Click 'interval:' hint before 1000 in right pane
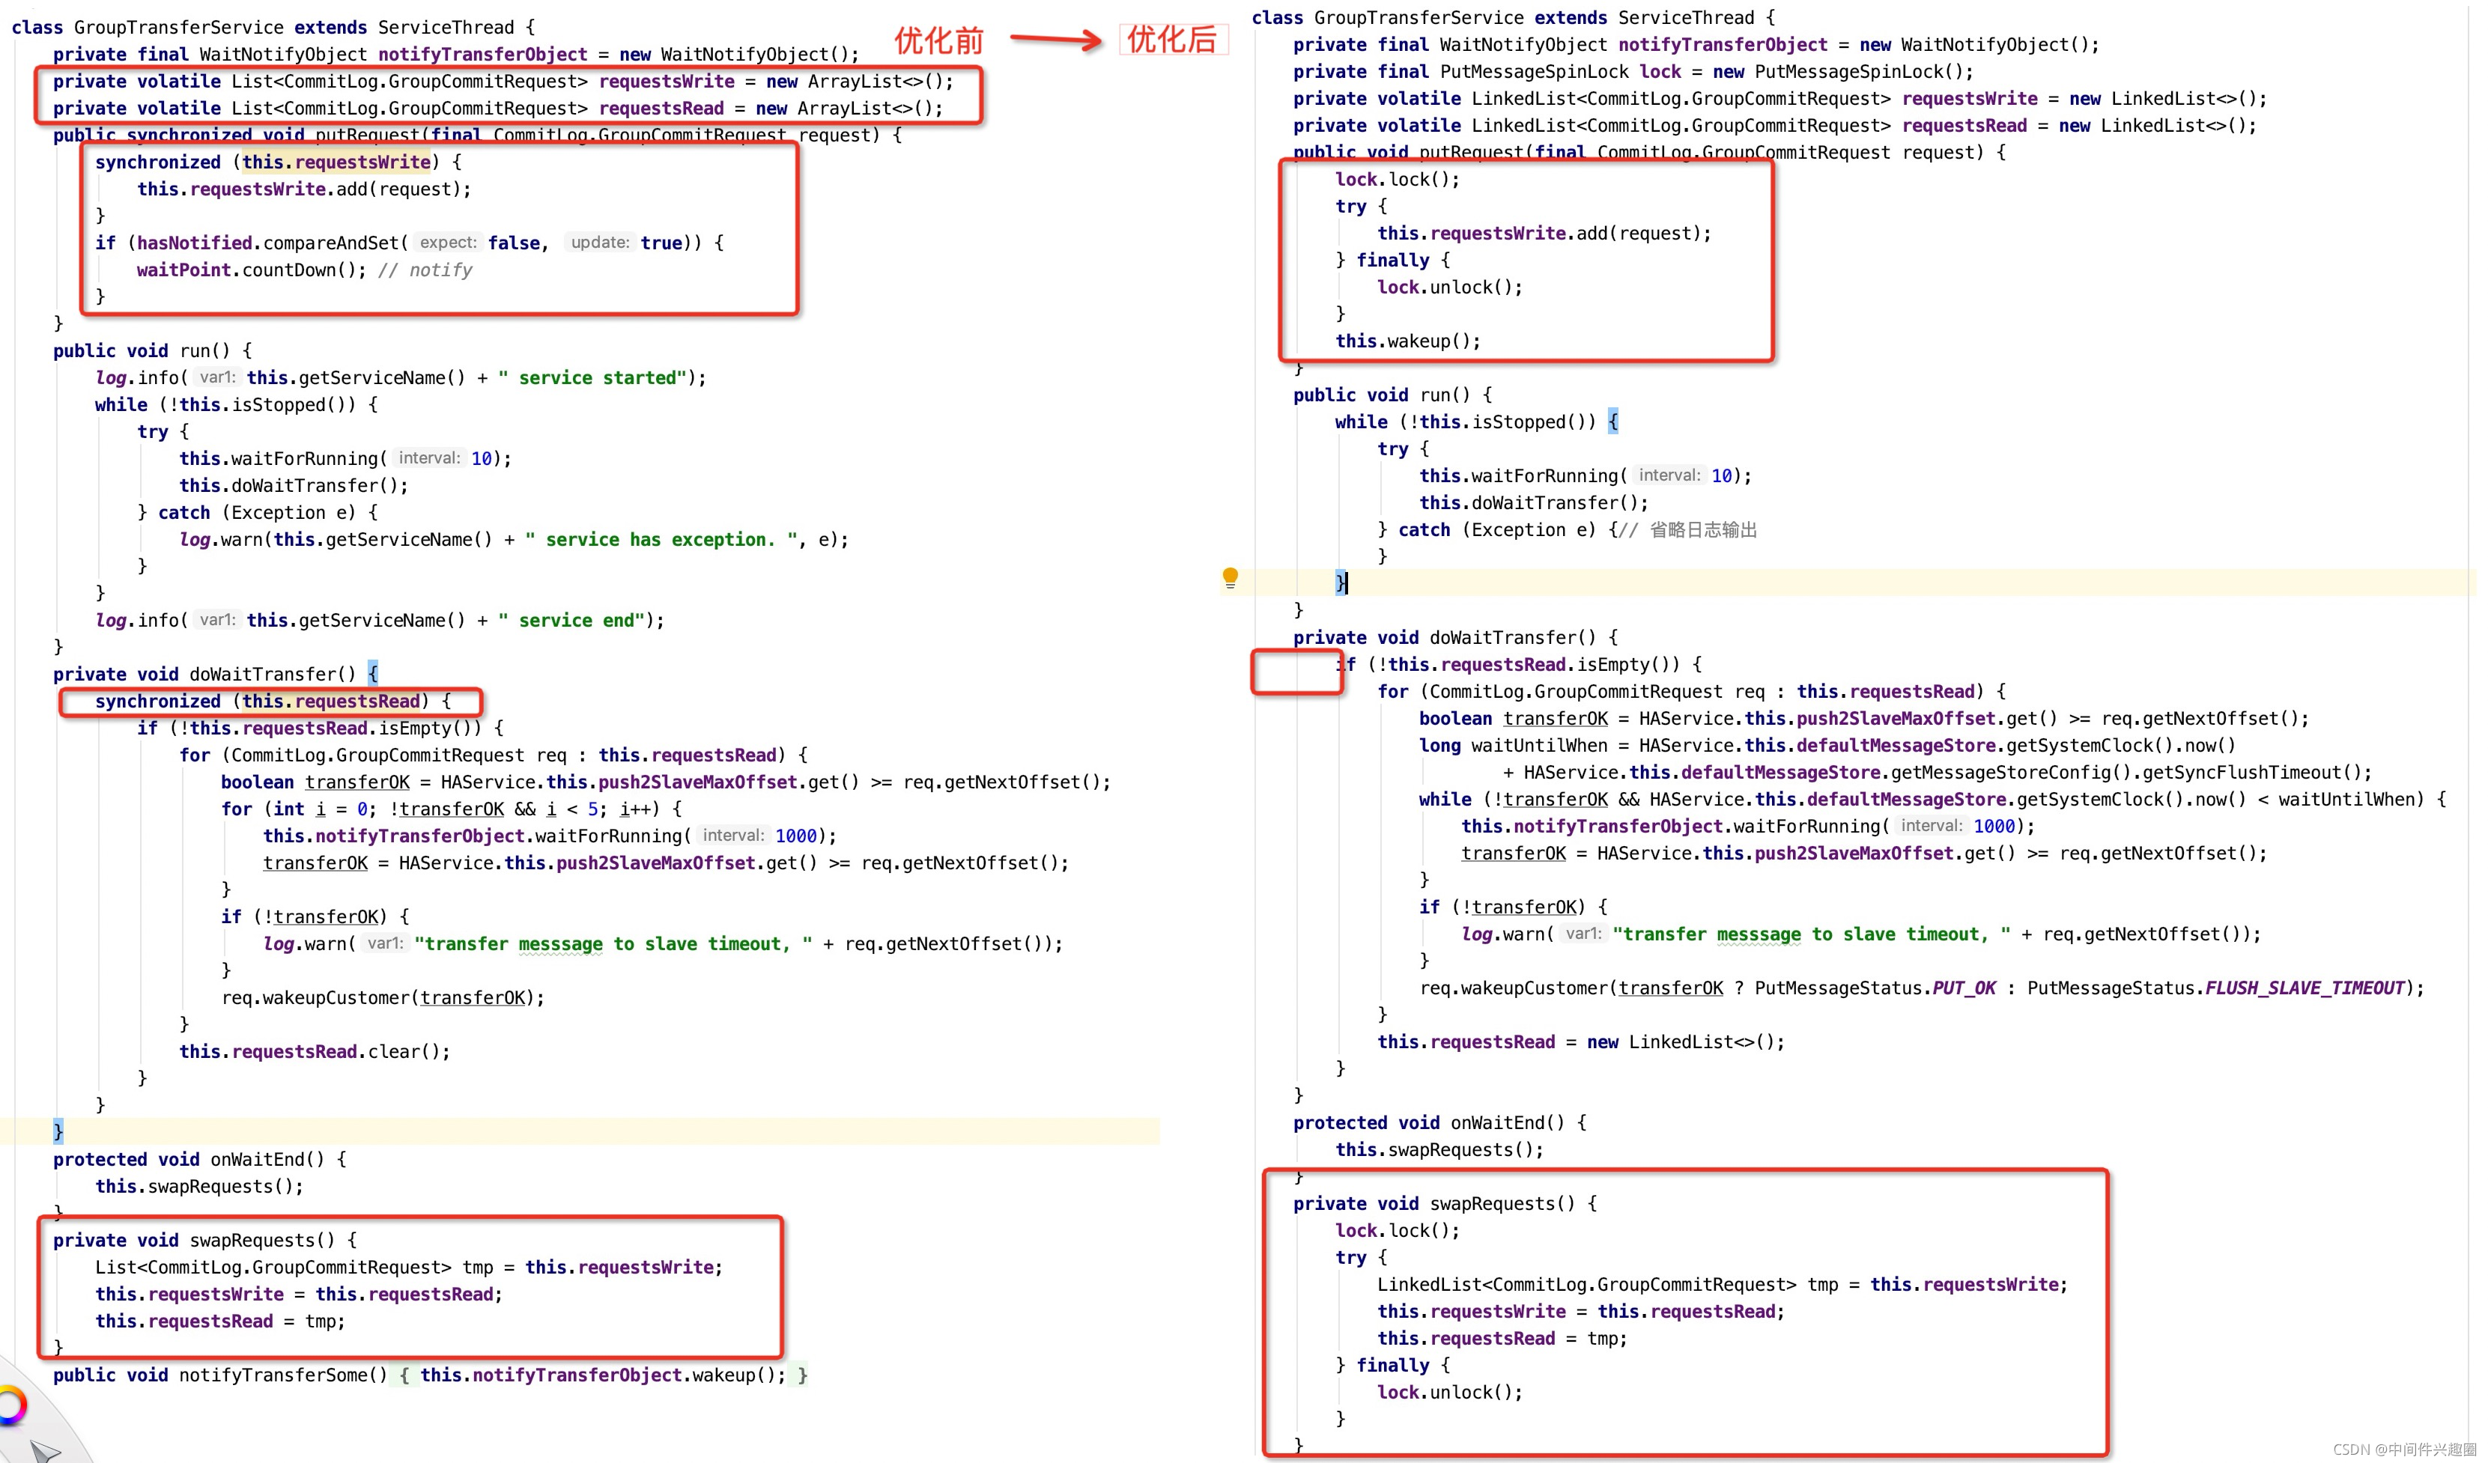 click(1932, 827)
